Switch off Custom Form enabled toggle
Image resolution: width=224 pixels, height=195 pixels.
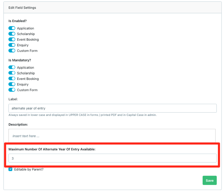tap(12, 51)
